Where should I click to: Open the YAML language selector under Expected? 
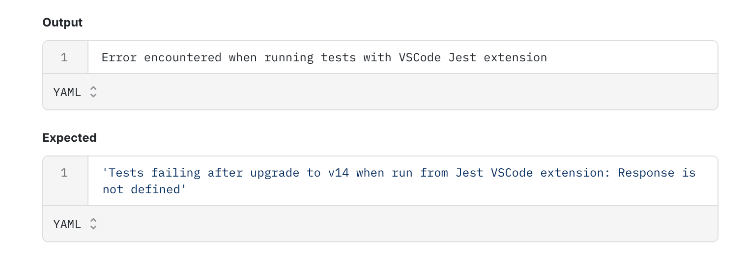coord(75,224)
